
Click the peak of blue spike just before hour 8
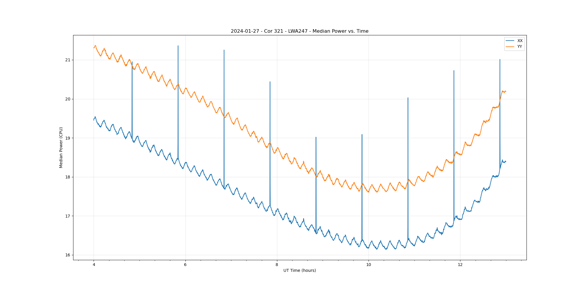pyautogui.click(x=270, y=82)
